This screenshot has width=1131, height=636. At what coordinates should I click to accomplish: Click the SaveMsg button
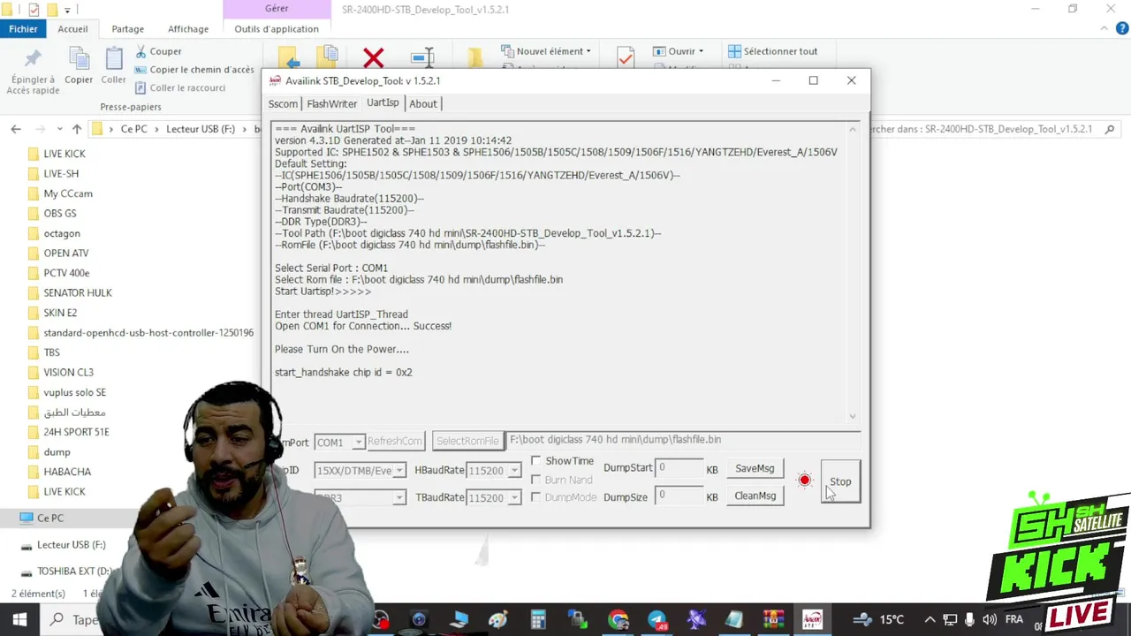pos(755,468)
